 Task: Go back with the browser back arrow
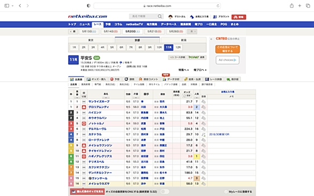20,5
